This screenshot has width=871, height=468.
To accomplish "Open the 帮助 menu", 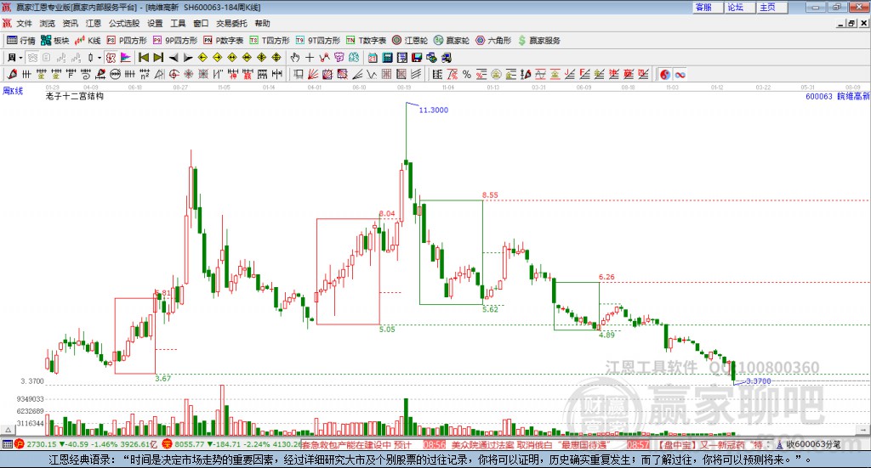I will (x=262, y=23).
